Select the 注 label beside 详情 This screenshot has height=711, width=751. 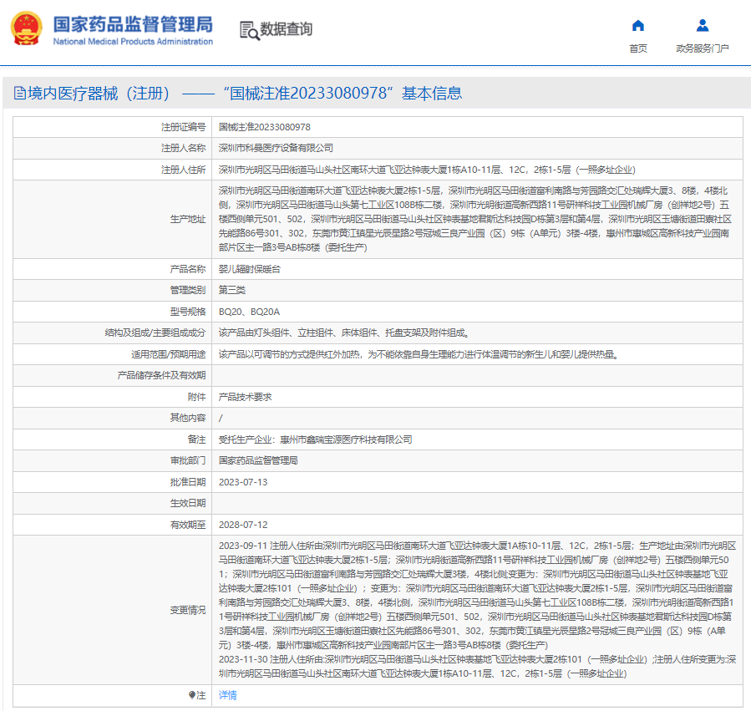(197, 695)
